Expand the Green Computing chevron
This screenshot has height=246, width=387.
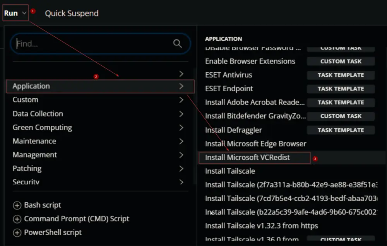[182, 128]
